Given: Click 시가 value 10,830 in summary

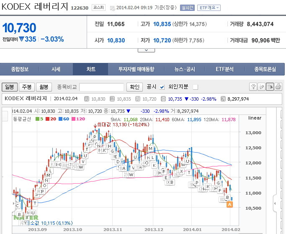Looking at the screenshot, I should [x=116, y=40].
